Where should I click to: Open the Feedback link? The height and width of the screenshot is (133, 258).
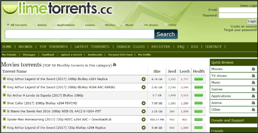[x=48, y=55]
